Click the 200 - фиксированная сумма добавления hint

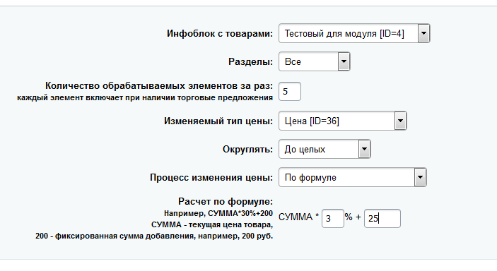tap(154, 236)
